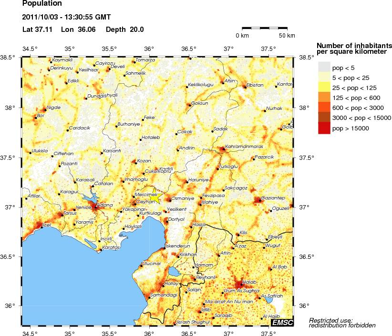This screenshot has height=336, width=392.
Task: Click the yellow star epicenter marker
Action: click(x=157, y=196)
